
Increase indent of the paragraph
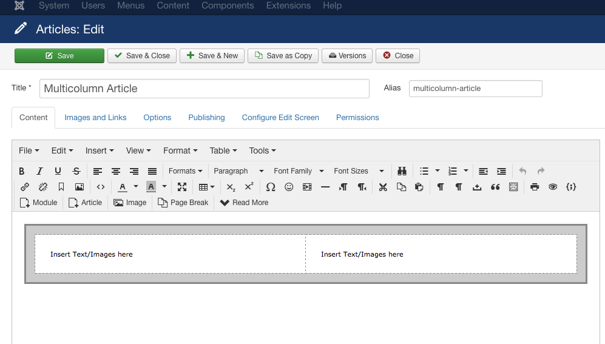pyautogui.click(x=501, y=171)
